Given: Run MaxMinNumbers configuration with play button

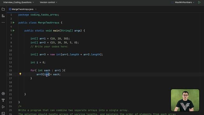Looking at the screenshot, I should click(199, 2).
